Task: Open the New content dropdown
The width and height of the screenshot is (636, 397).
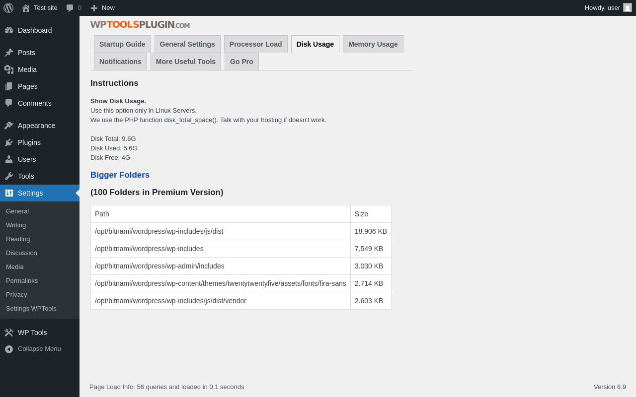Action: coord(103,8)
